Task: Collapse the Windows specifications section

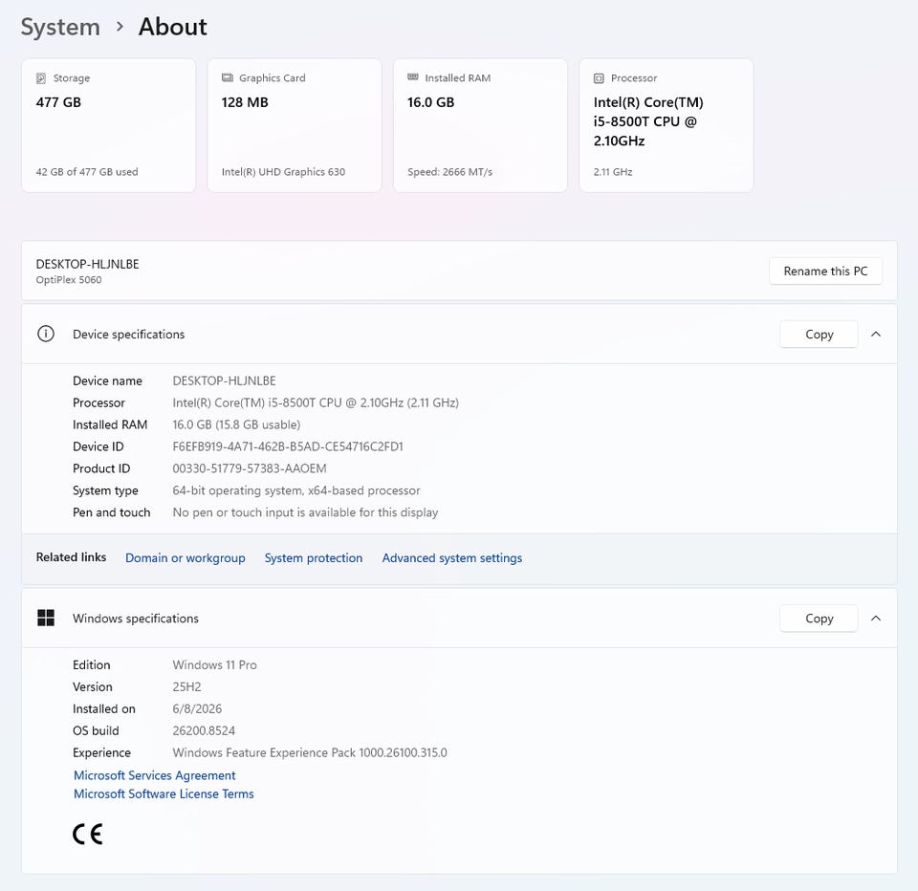Action: pos(876,619)
